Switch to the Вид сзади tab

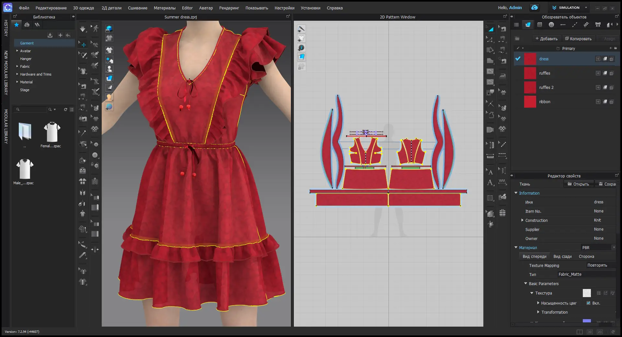pos(562,256)
